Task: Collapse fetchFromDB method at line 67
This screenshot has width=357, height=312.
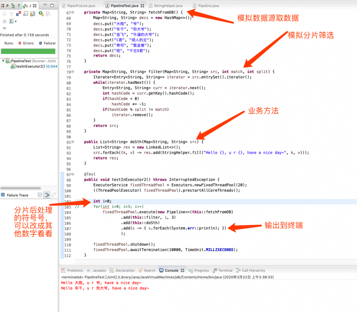Action: tap(73, 12)
